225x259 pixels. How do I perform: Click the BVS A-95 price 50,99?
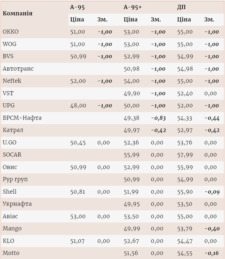pos(78,56)
